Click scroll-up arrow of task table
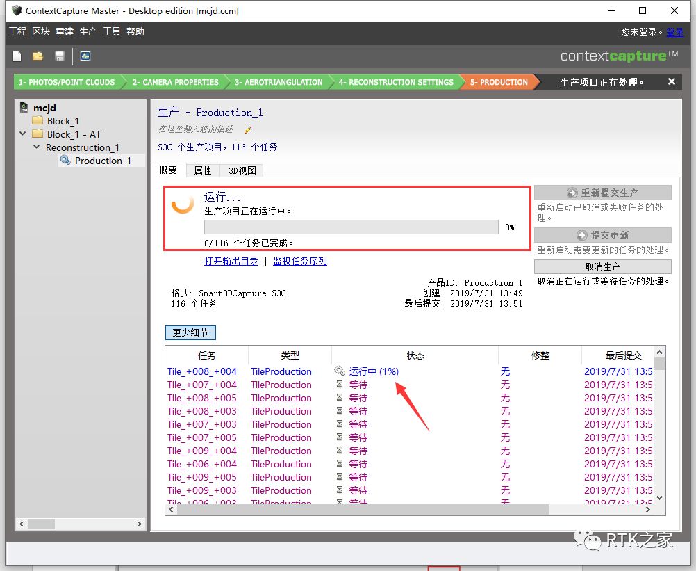Viewport: 696px width, 571px height. [660, 352]
